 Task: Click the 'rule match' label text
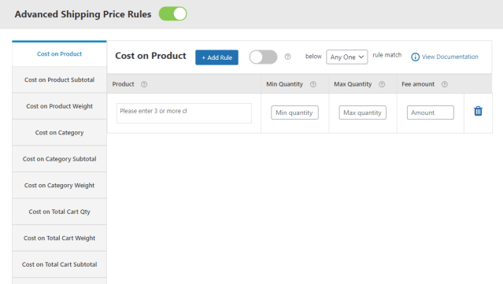tap(386, 55)
